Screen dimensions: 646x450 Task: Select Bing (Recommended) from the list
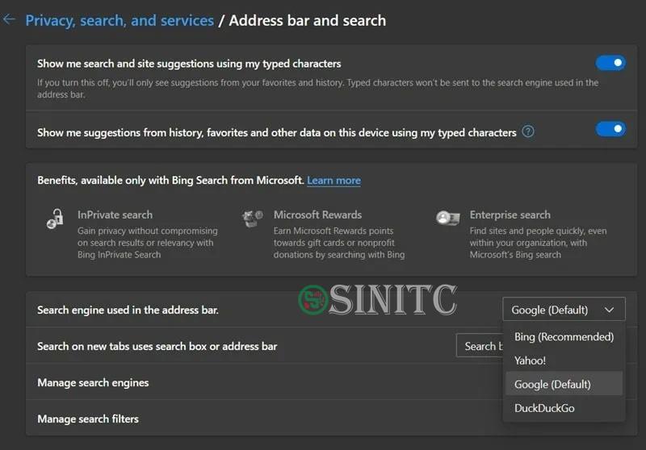point(564,337)
